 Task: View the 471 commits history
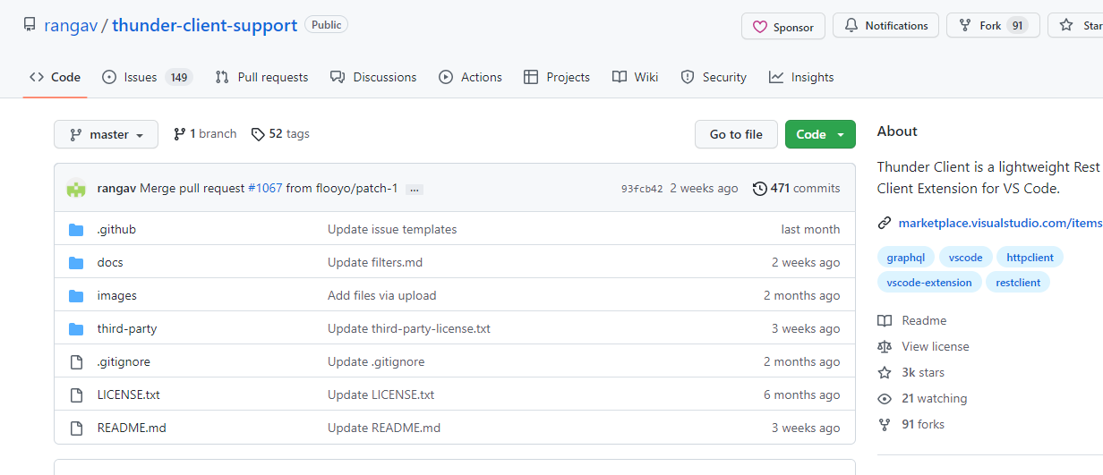pyautogui.click(x=797, y=189)
